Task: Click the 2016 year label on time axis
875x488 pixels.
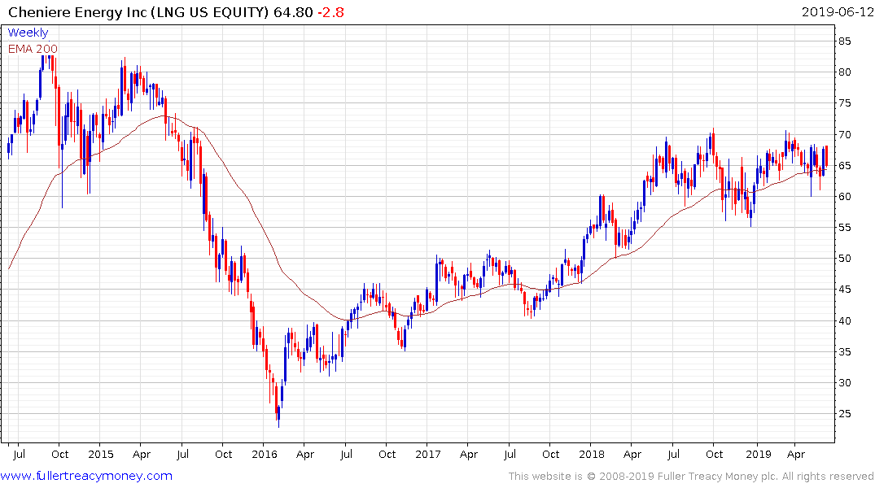Action: [x=265, y=454]
